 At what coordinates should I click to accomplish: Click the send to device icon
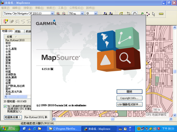coord(105,13)
